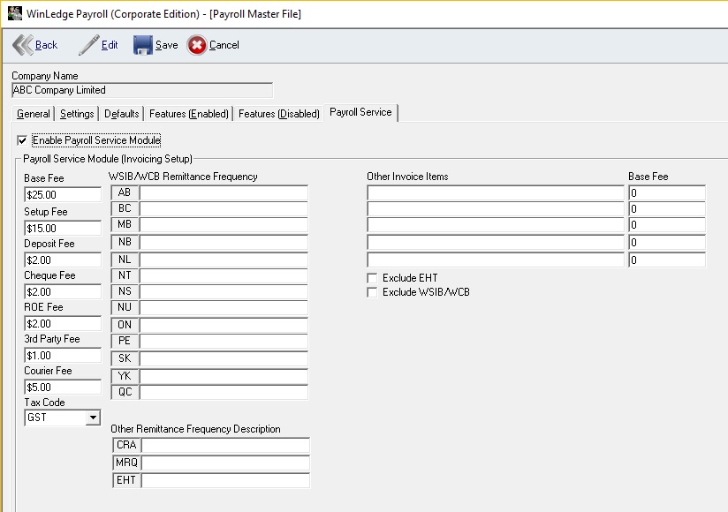Tick the Exclude WSIB/WCB checkbox

click(372, 292)
